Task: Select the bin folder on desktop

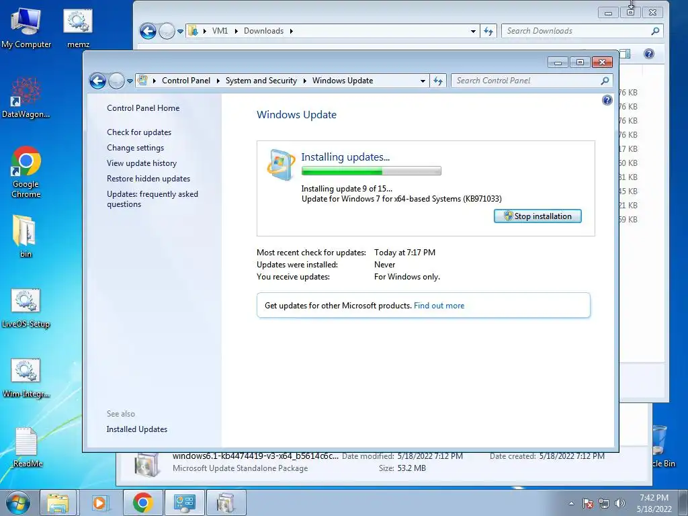Action: [x=26, y=236]
